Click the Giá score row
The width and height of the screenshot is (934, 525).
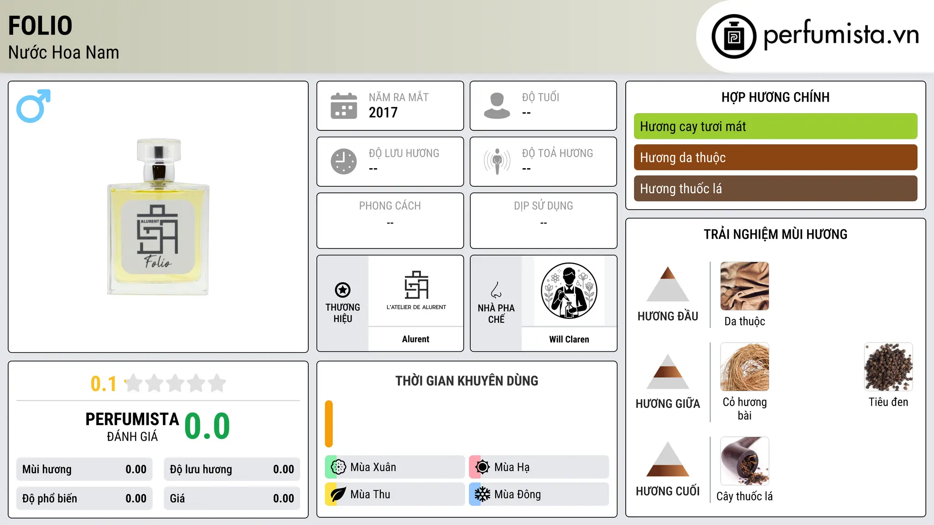click(232, 499)
